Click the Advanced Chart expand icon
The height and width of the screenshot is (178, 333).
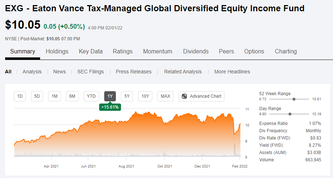[x=184, y=96]
